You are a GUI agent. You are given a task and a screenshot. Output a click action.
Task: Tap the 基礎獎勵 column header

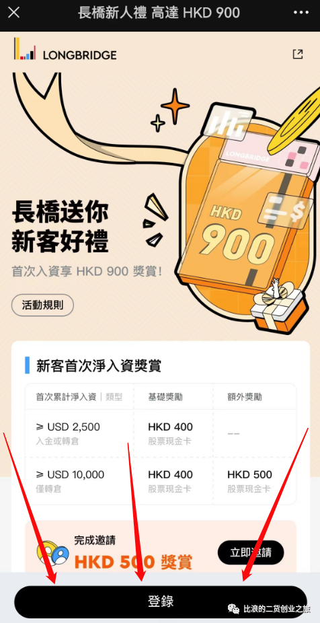[x=165, y=396]
